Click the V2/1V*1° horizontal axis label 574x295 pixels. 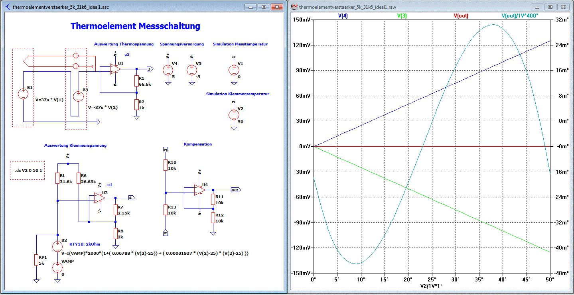[x=432, y=285]
